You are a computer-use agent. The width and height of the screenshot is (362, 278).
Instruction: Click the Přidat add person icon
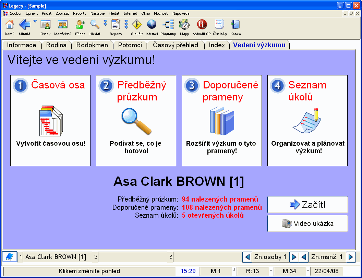click(80, 25)
